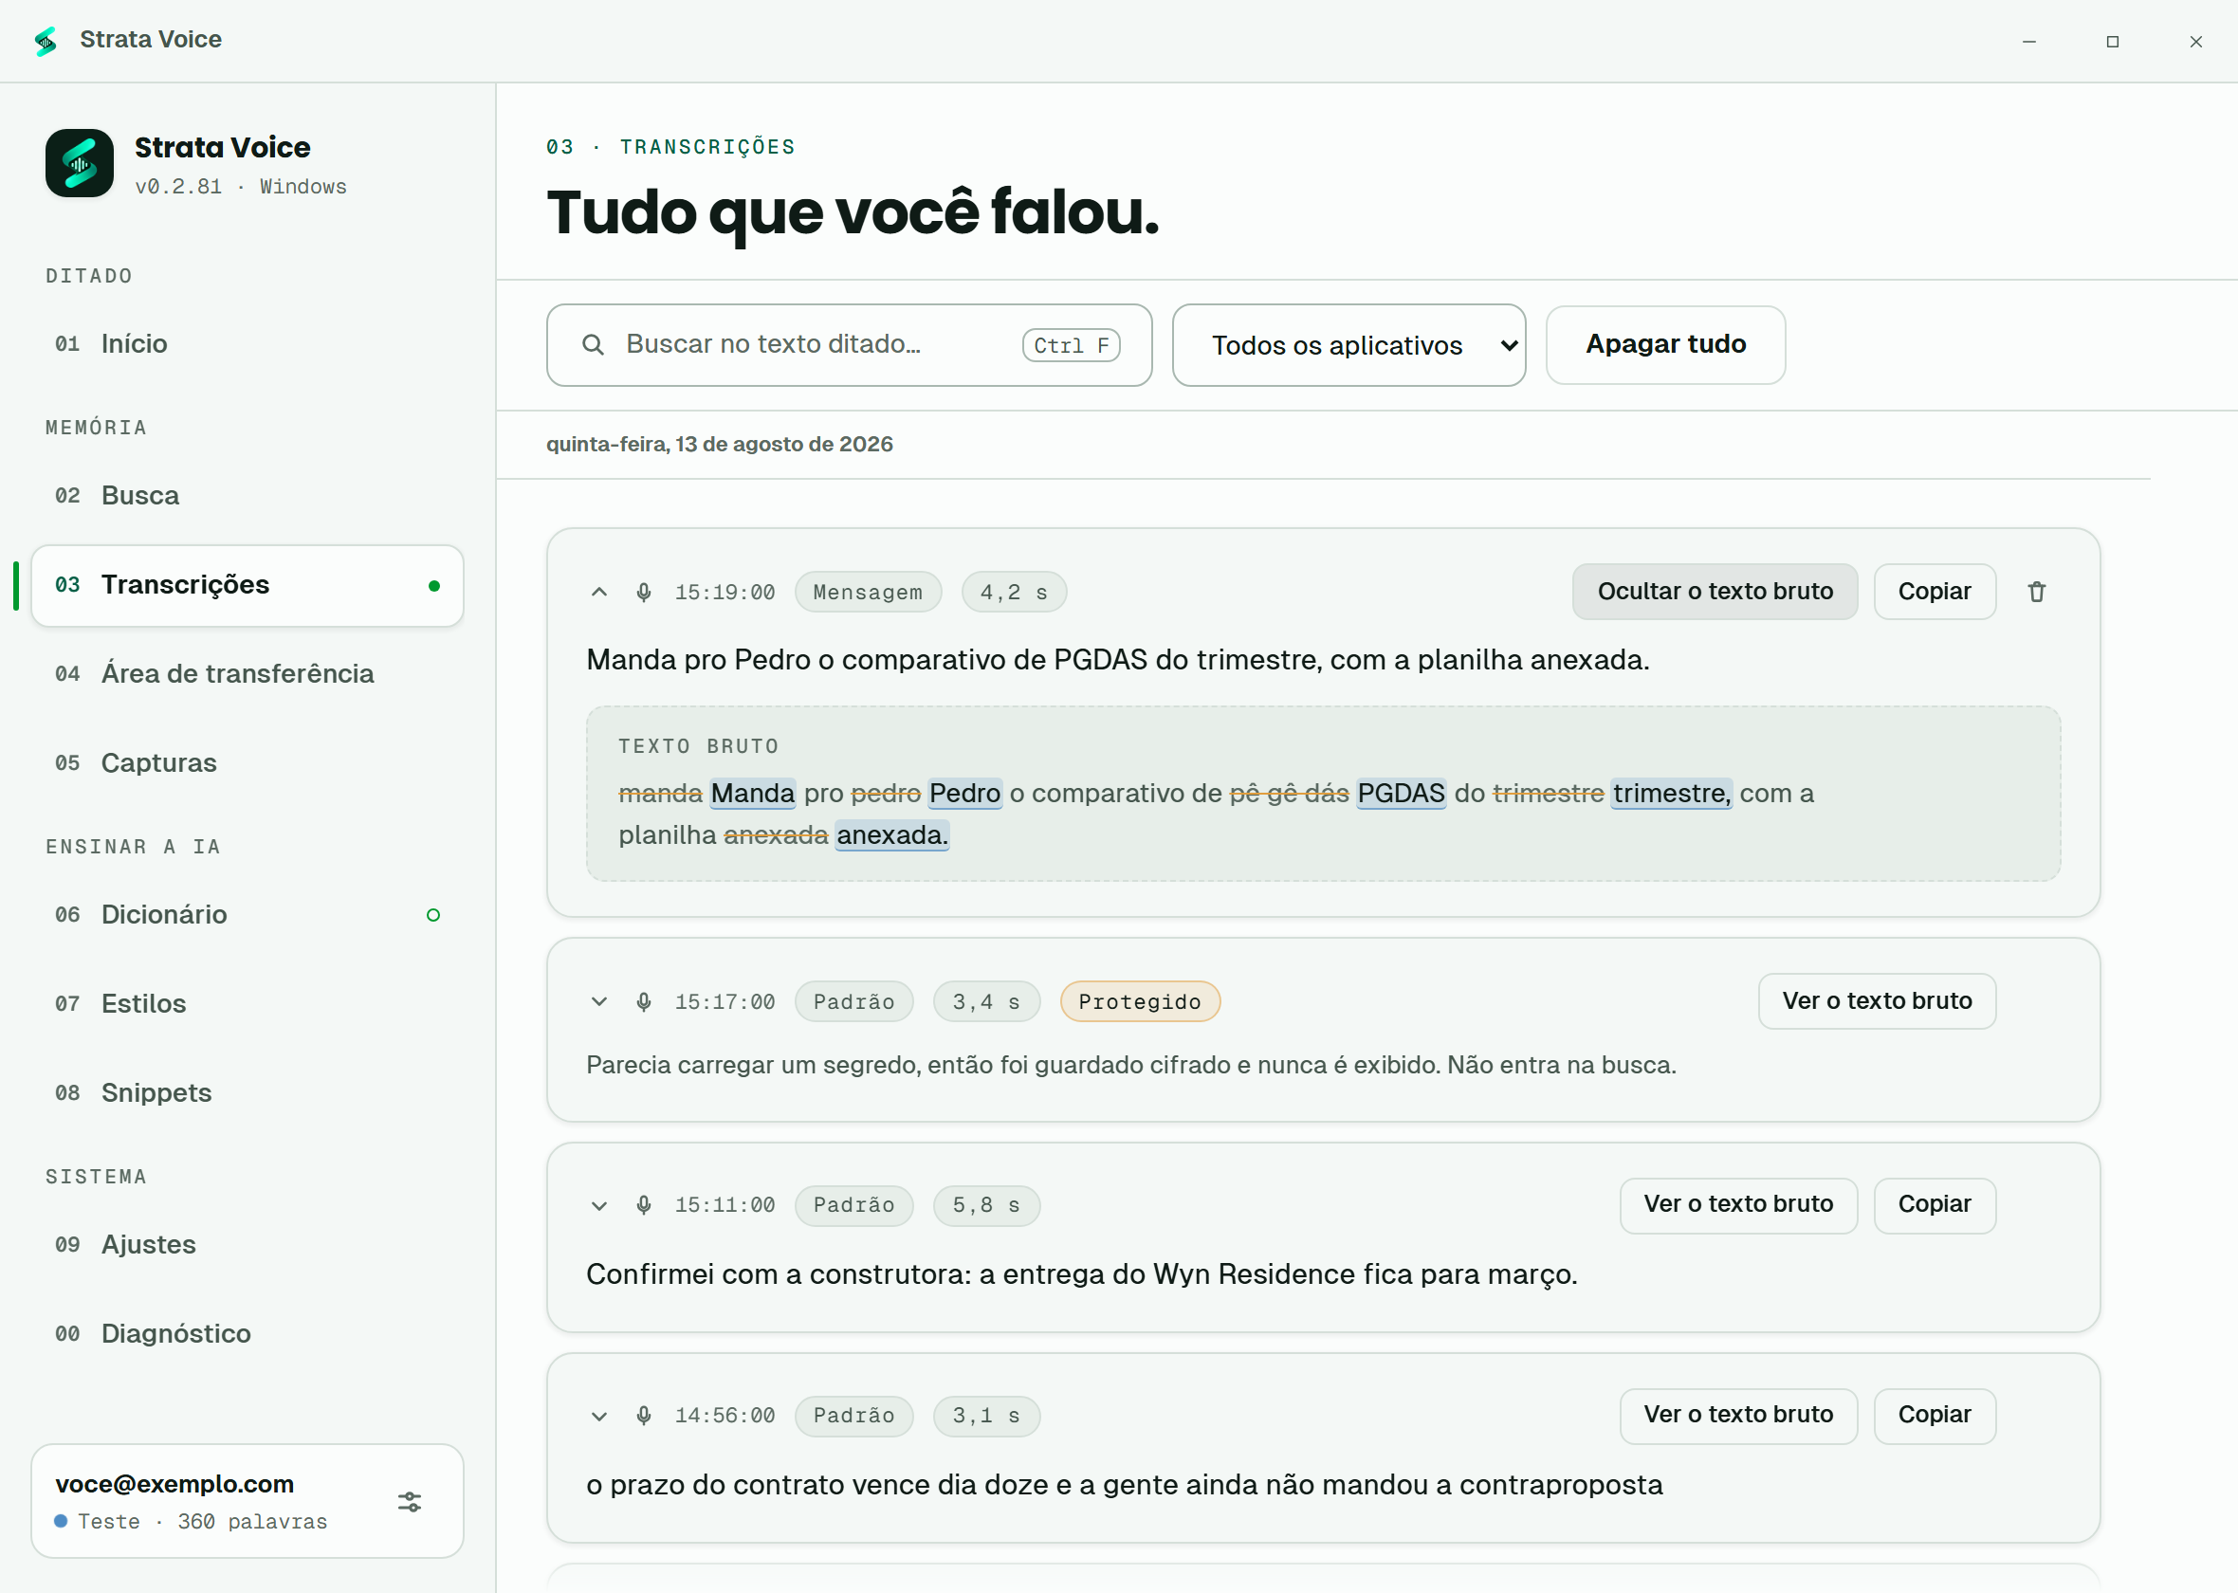
Task: Click the Apagar tudo button
Action: click(1665, 345)
